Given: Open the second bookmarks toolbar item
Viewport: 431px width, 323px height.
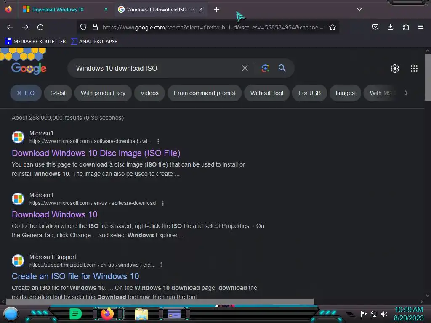Looking at the screenshot, I should (x=94, y=42).
